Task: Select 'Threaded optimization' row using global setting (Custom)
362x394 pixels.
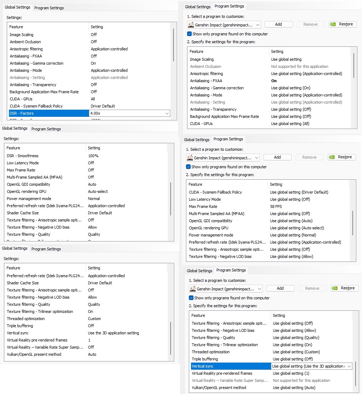Action: tap(272, 352)
